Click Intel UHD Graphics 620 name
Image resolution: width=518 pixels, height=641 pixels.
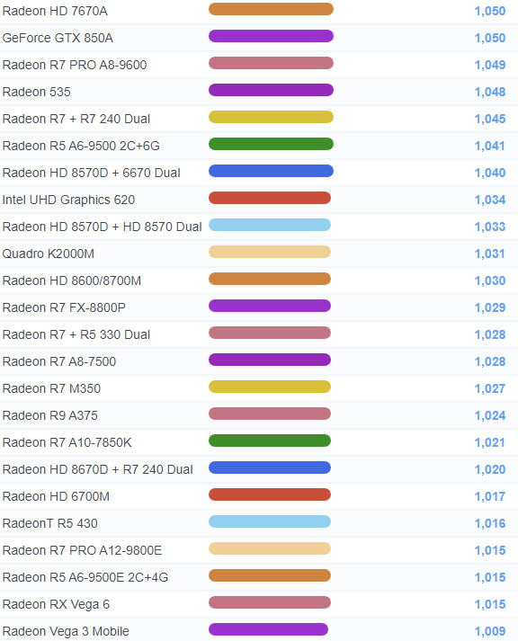coord(68,200)
